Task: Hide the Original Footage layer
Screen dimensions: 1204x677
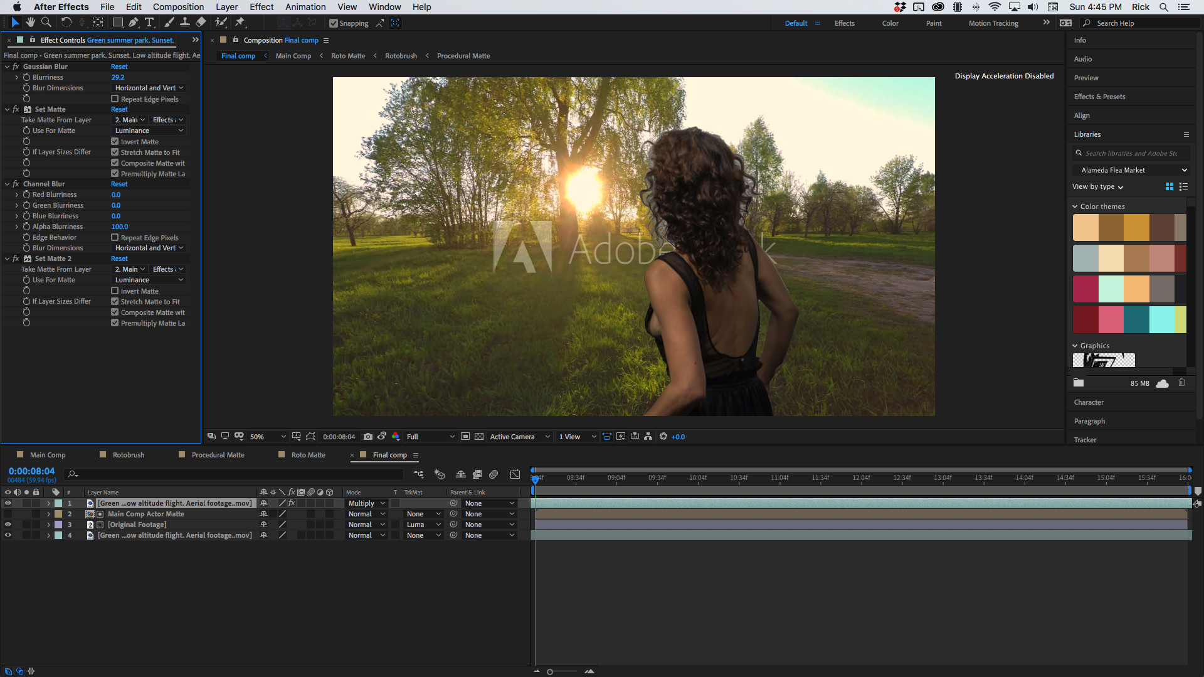Action: [8, 525]
